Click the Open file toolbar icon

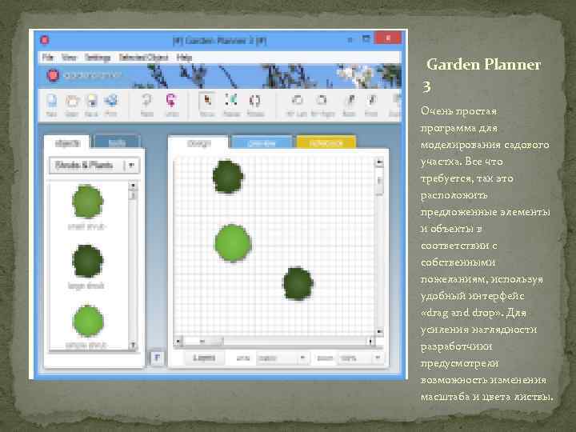click(72, 102)
